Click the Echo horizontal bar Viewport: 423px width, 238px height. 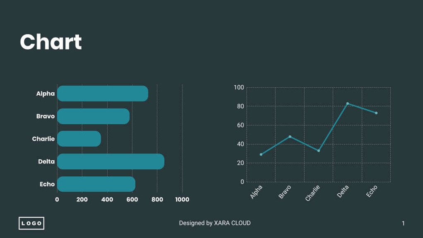96,184
